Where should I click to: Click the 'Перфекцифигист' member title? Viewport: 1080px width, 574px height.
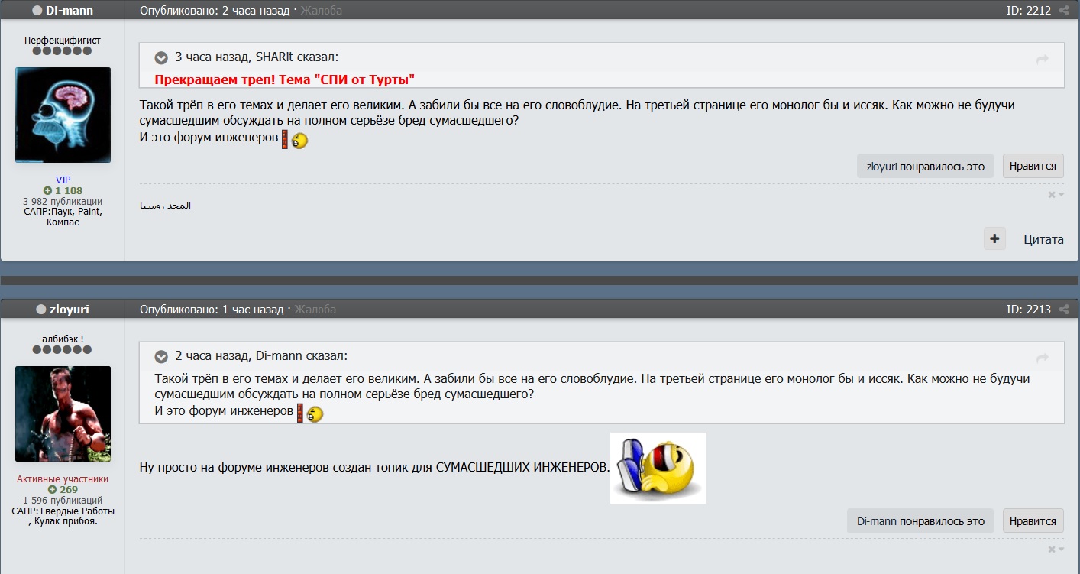click(x=63, y=40)
